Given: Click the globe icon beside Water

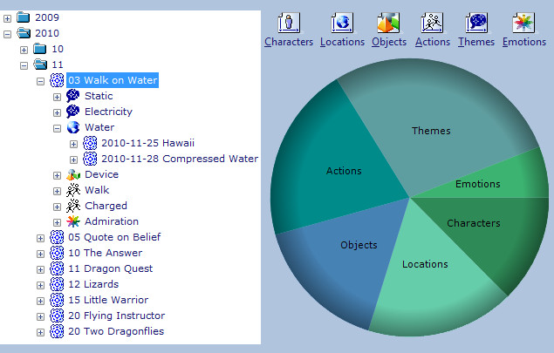Looking at the screenshot, I should point(73,127).
